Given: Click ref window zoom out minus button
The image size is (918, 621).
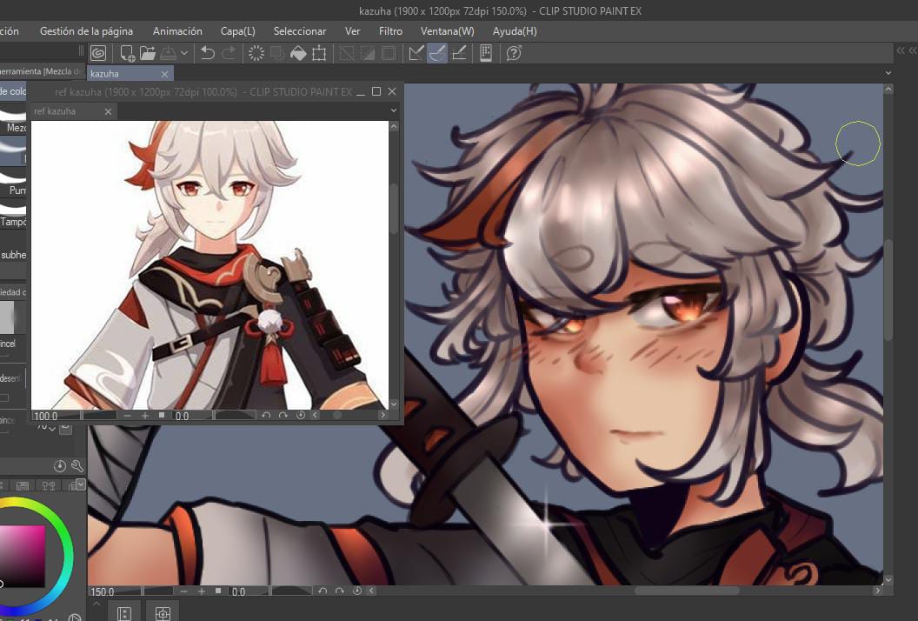Looking at the screenshot, I should (127, 416).
